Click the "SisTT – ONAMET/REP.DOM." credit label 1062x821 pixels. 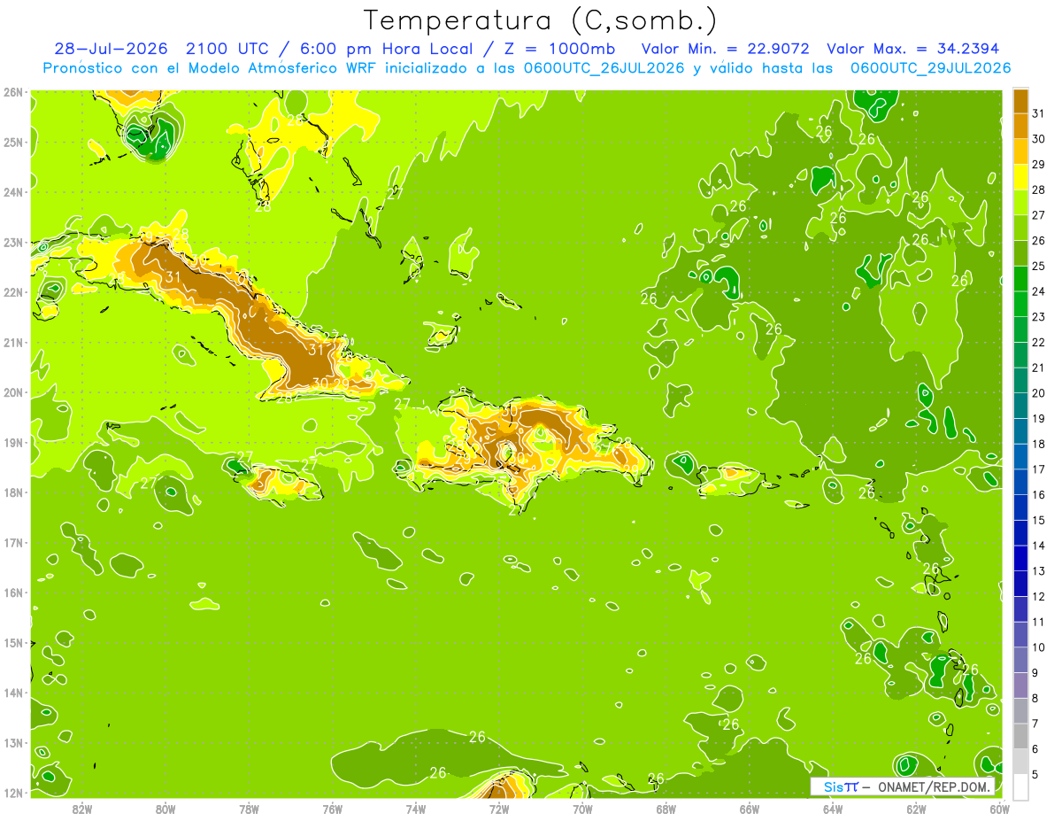tap(903, 787)
